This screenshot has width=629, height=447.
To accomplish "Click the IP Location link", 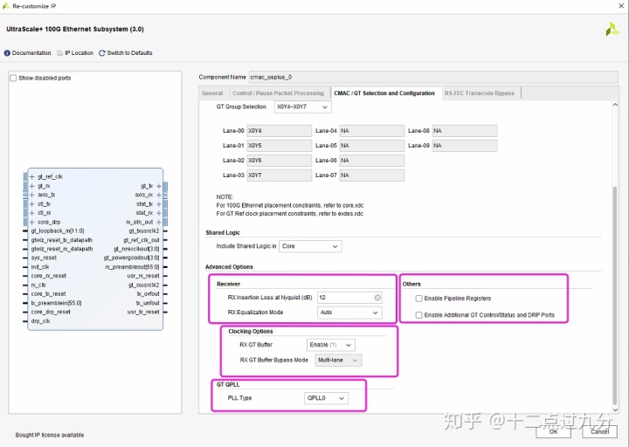I will [x=79, y=53].
